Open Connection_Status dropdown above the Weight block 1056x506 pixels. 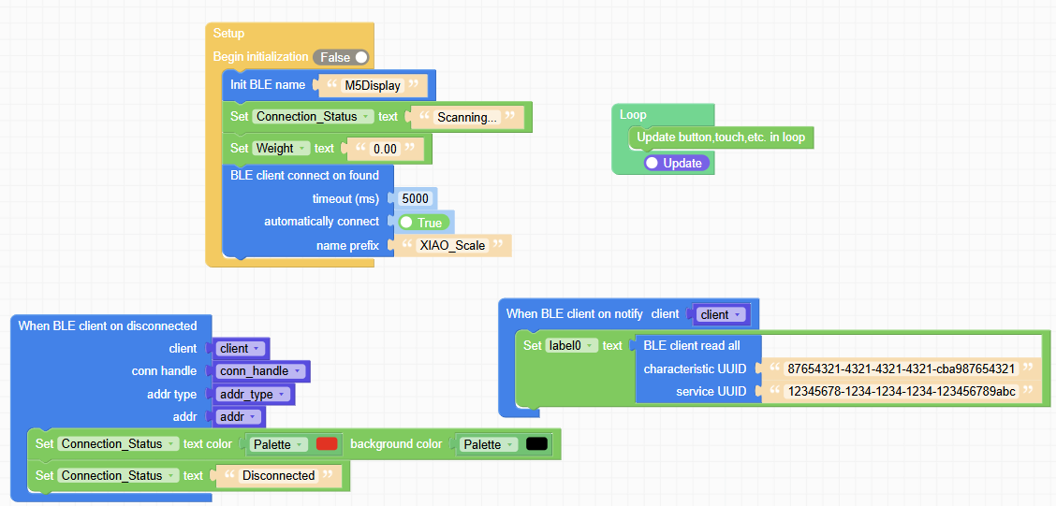point(314,116)
